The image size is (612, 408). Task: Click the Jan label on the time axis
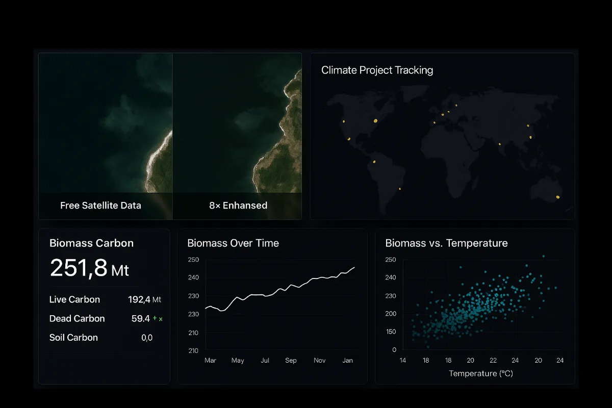[347, 361]
